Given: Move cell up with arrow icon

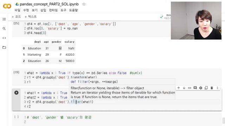Looking at the screenshot, I should 179,88.
